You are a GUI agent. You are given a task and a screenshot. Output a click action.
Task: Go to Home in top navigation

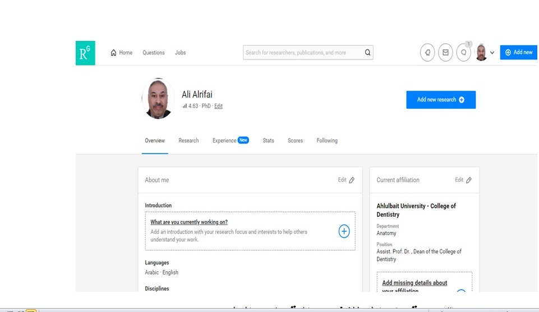point(122,53)
